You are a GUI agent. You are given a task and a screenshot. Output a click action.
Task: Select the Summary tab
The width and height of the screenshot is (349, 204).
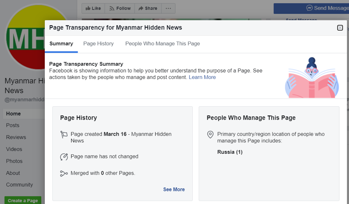pyautogui.click(x=61, y=44)
